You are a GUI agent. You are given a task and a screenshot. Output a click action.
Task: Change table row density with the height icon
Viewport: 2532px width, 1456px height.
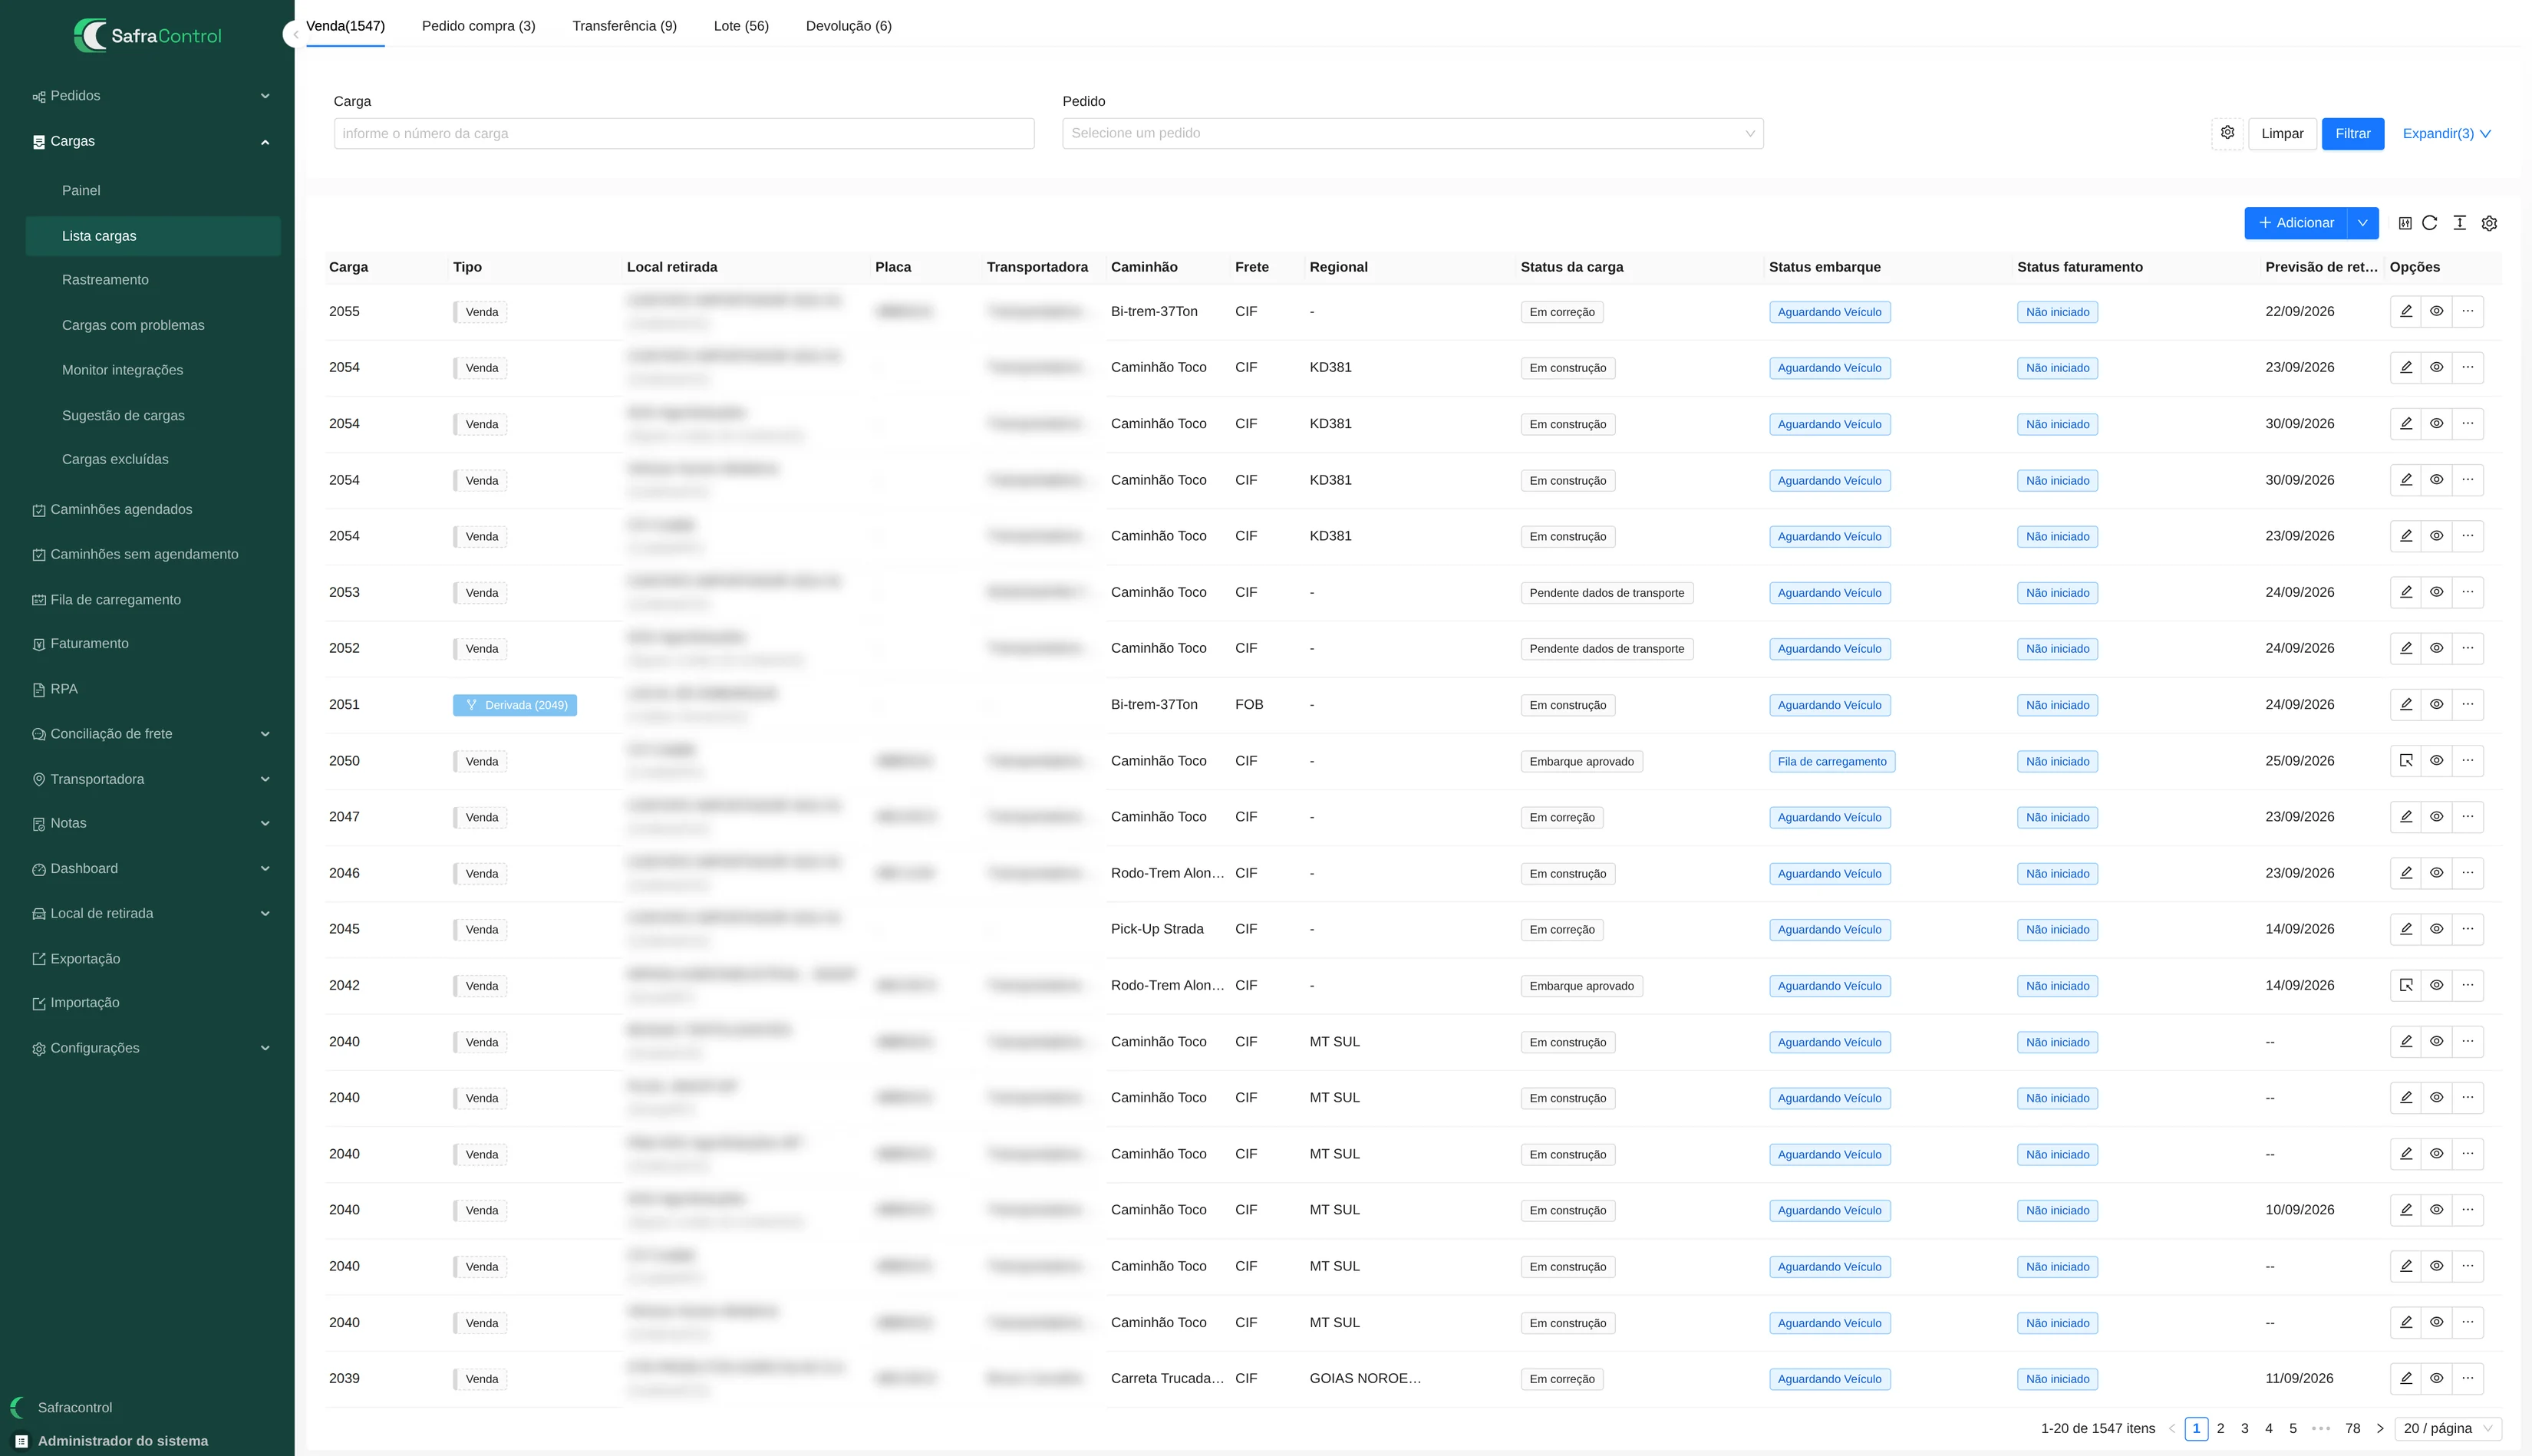[2459, 223]
